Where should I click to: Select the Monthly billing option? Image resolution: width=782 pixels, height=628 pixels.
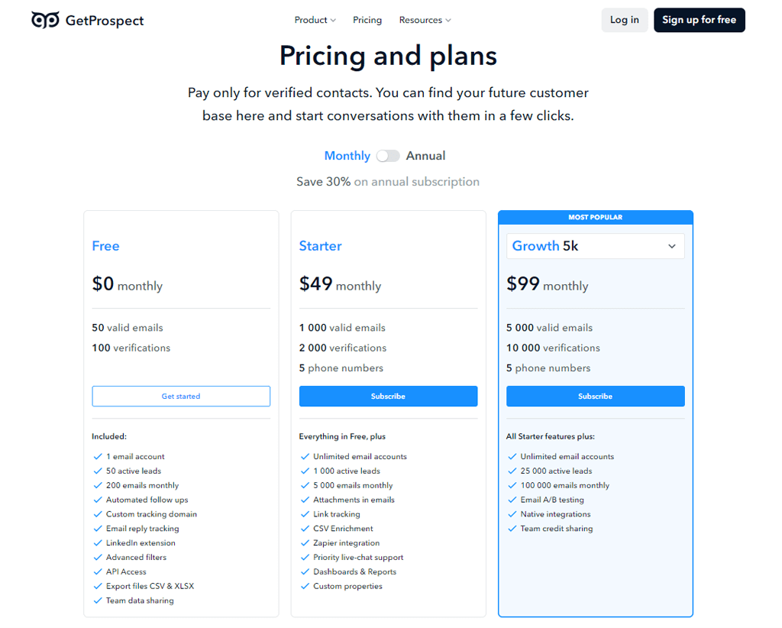click(x=347, y=155)
